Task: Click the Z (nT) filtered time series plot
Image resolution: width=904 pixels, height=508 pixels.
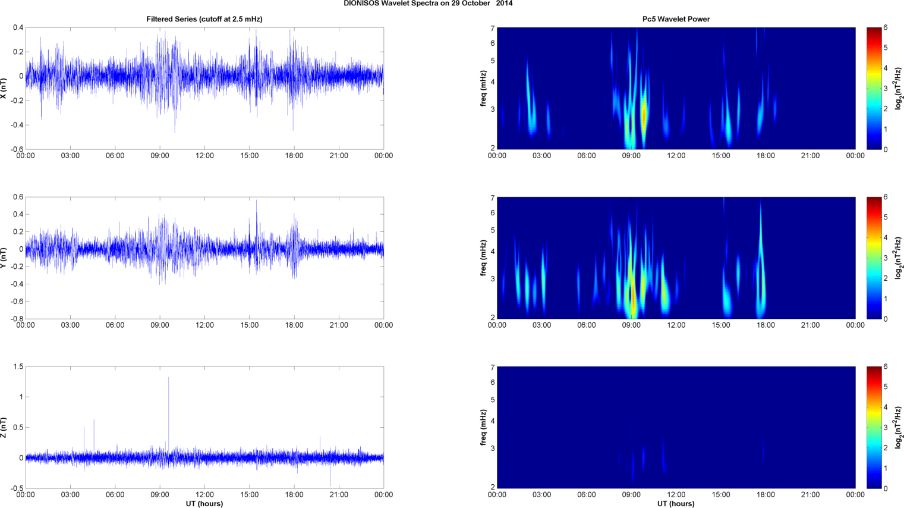Action: pyautogui.click(x=204, y=427)
